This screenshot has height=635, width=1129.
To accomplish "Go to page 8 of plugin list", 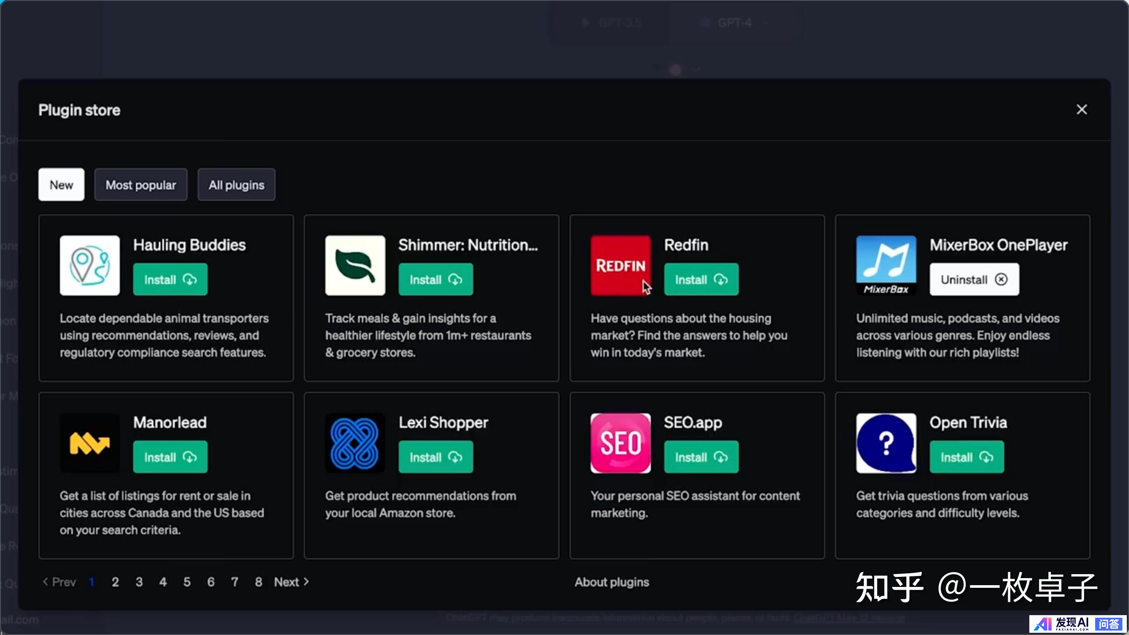I will point(258,582).
